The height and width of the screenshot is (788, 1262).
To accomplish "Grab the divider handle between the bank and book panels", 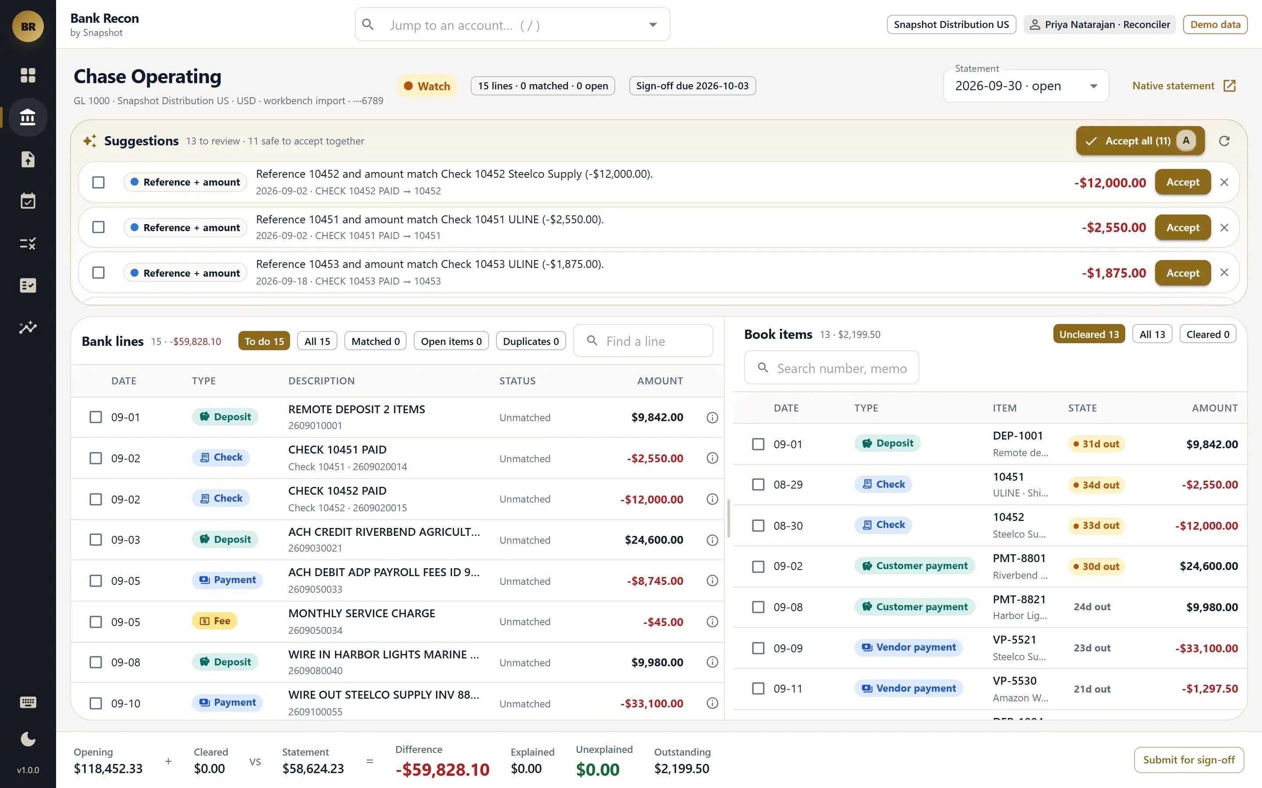I will pyautogui.click(x=728, y=518).
